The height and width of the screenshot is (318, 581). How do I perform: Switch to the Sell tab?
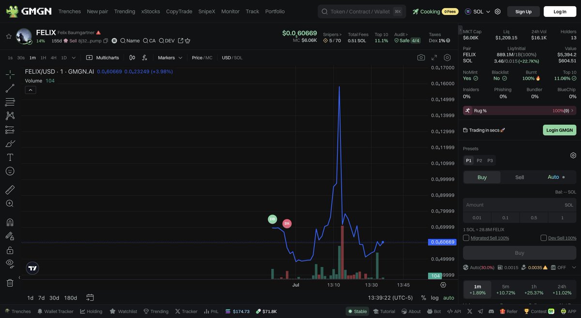(520, 177)
